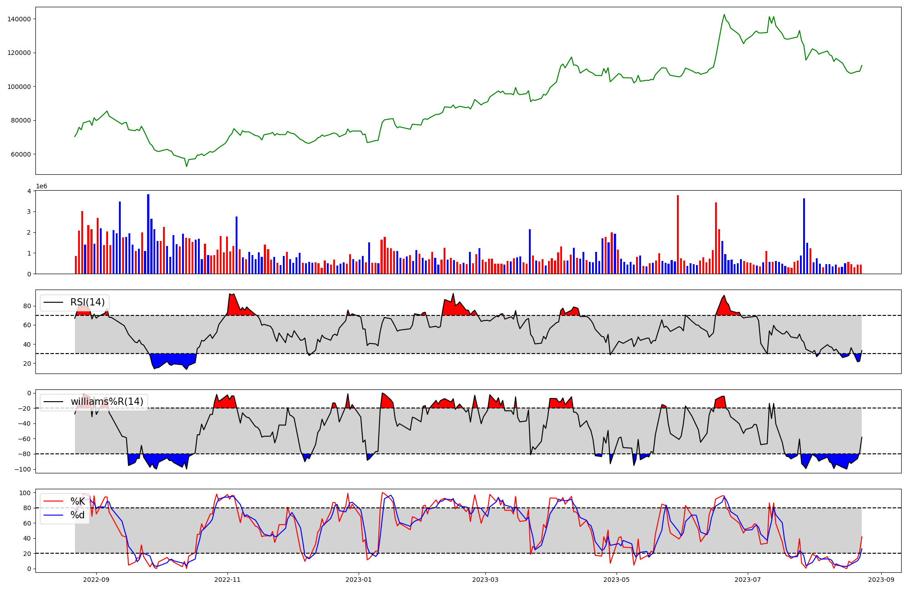Select the %d legend label
The height and width of the screenshot is (590, 908).
pos(78,515)
